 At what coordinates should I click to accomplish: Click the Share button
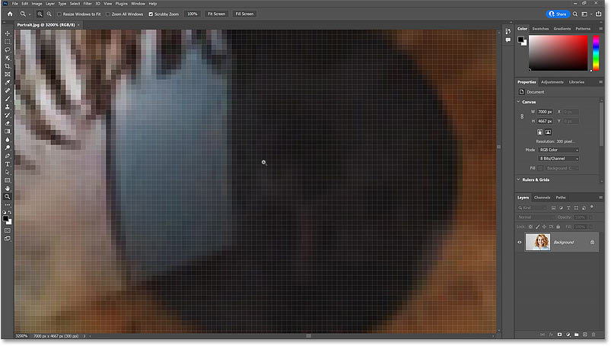click(x=558, y=14)
